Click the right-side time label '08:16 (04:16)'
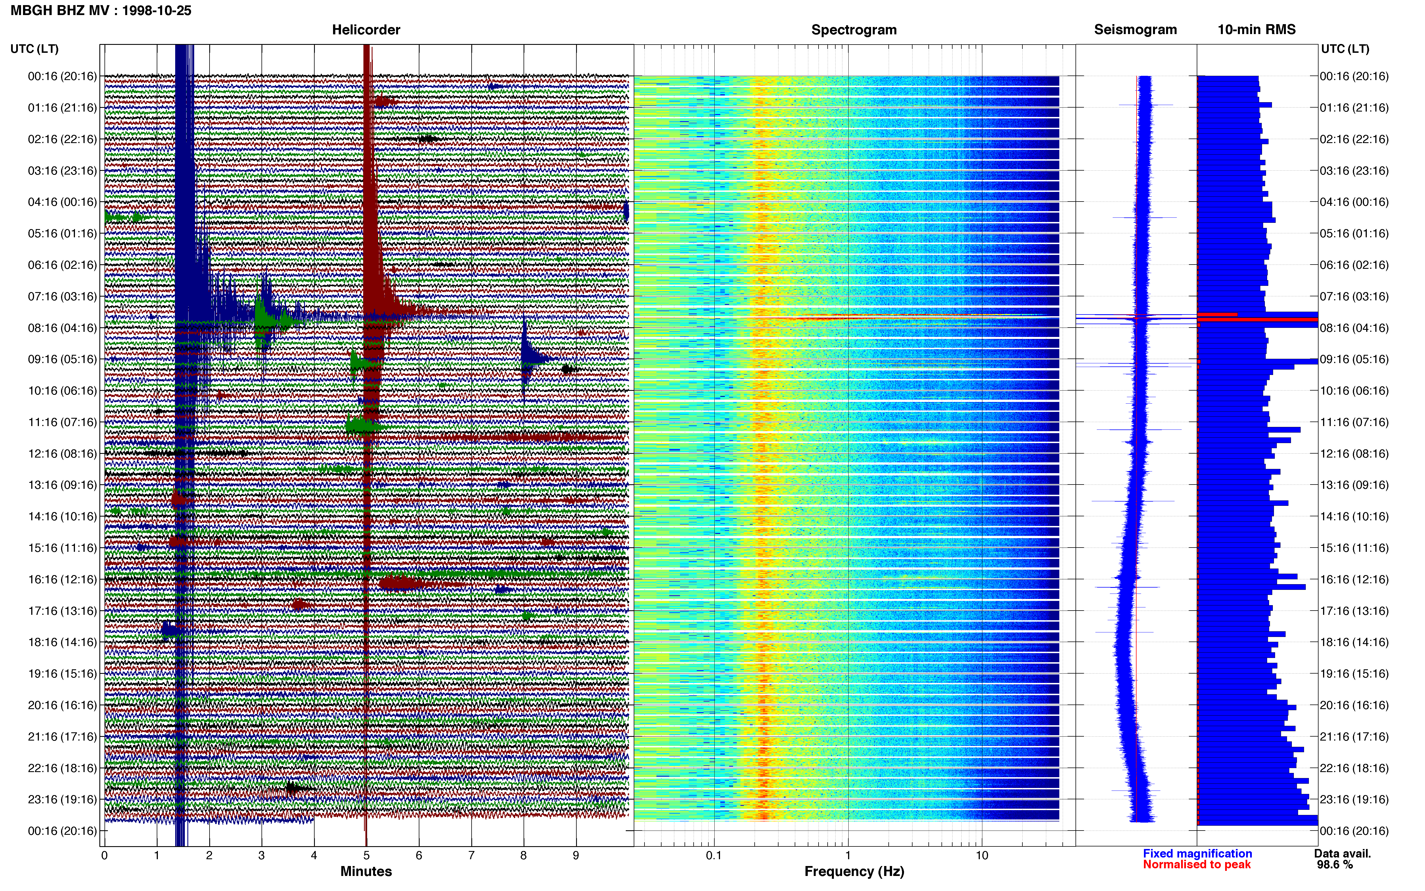This screenshot has width=1425, height=891. pos(1354,328)
